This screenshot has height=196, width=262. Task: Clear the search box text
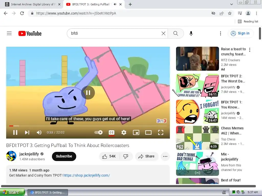(x=163, y=33)
